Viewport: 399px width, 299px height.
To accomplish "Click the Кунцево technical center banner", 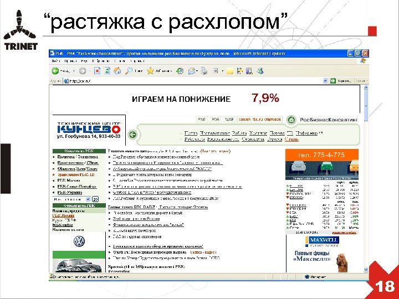I will (x=89, y=130).
